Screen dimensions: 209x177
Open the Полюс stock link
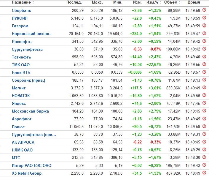click(x=18, y=127)
